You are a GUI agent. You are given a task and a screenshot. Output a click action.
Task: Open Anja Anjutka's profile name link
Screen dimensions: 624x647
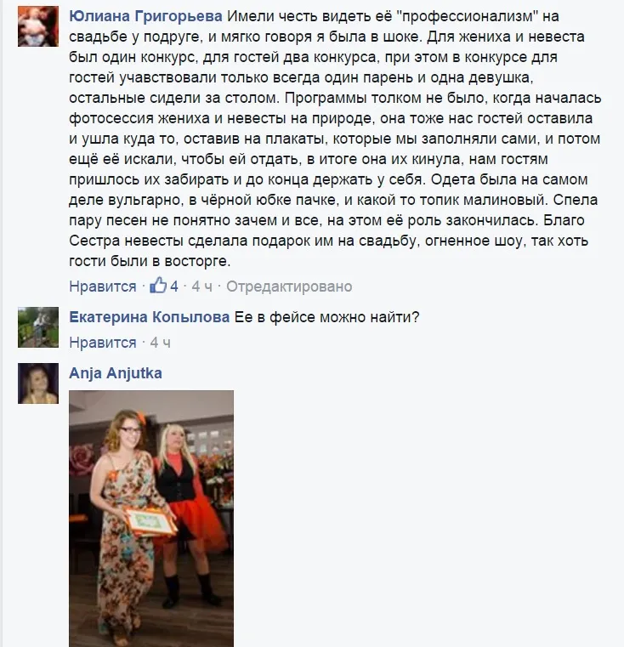116,373
